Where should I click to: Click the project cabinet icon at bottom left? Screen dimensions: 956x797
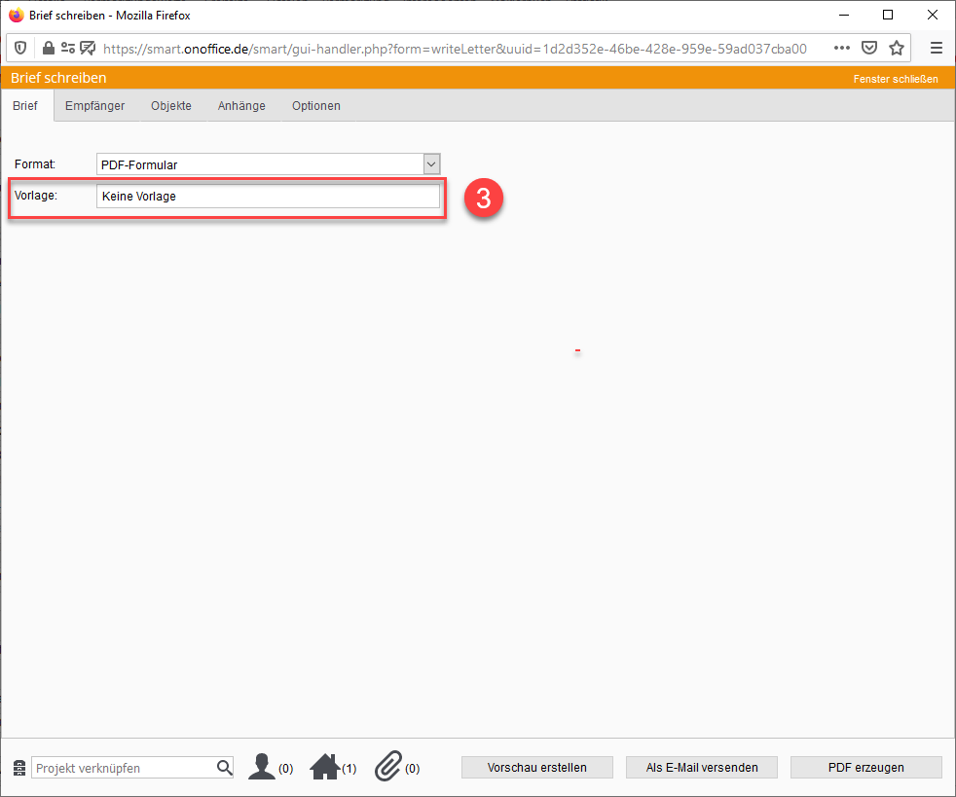pos(19,768)
